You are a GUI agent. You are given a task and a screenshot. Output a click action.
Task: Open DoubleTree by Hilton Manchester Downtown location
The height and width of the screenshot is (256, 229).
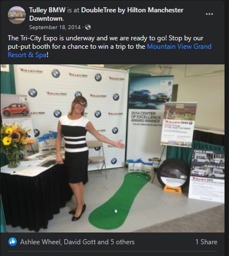click(106, 14)
